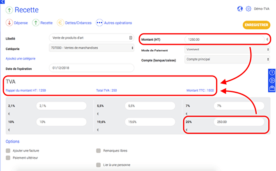Click the Rappel du montant HT : 1250 text
The width and height of the screenshot is (276, 171).
point(26,90)
